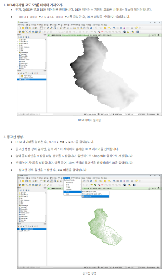Click yellow layer symbol swatch in DEM screenshot

coord(22,76)
